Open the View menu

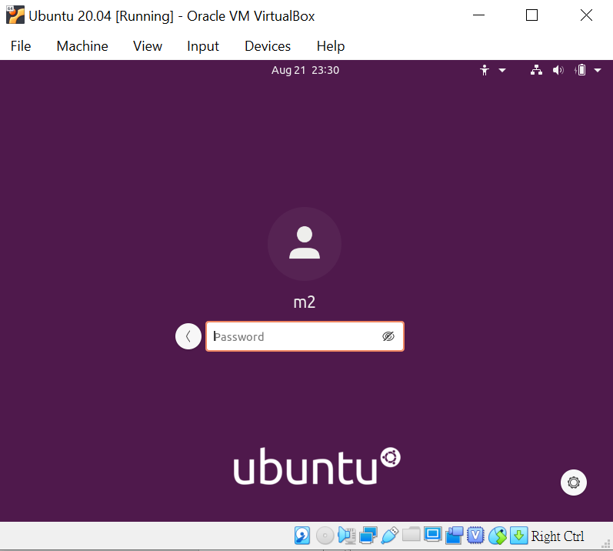tap(148, 46)
